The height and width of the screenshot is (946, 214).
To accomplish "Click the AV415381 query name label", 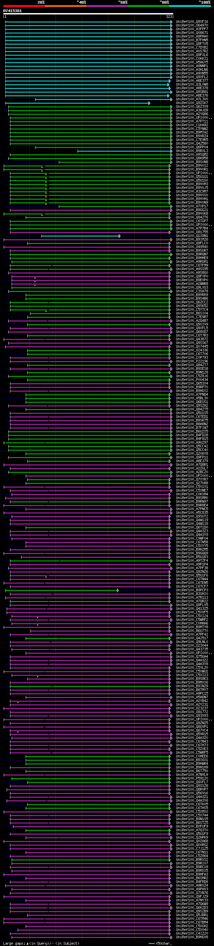I will (12, 11).
